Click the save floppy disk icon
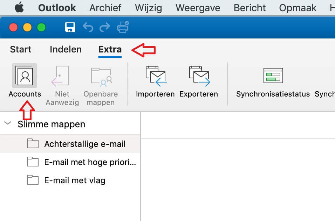Image resolution: width=335 pixels, height=221 pixels. pyautogui.click(x=70, y=27)
